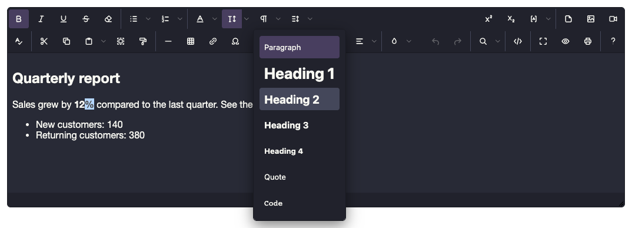Expand the paste options dropdown arrow
632x228 pixels.
tap(103, 41)
